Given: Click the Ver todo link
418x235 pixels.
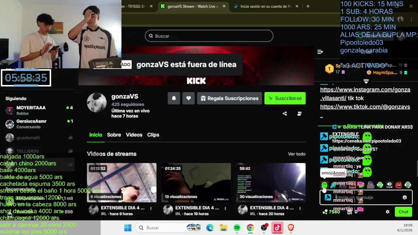Looking at the screenshot, I should click(x=297, y=154).
